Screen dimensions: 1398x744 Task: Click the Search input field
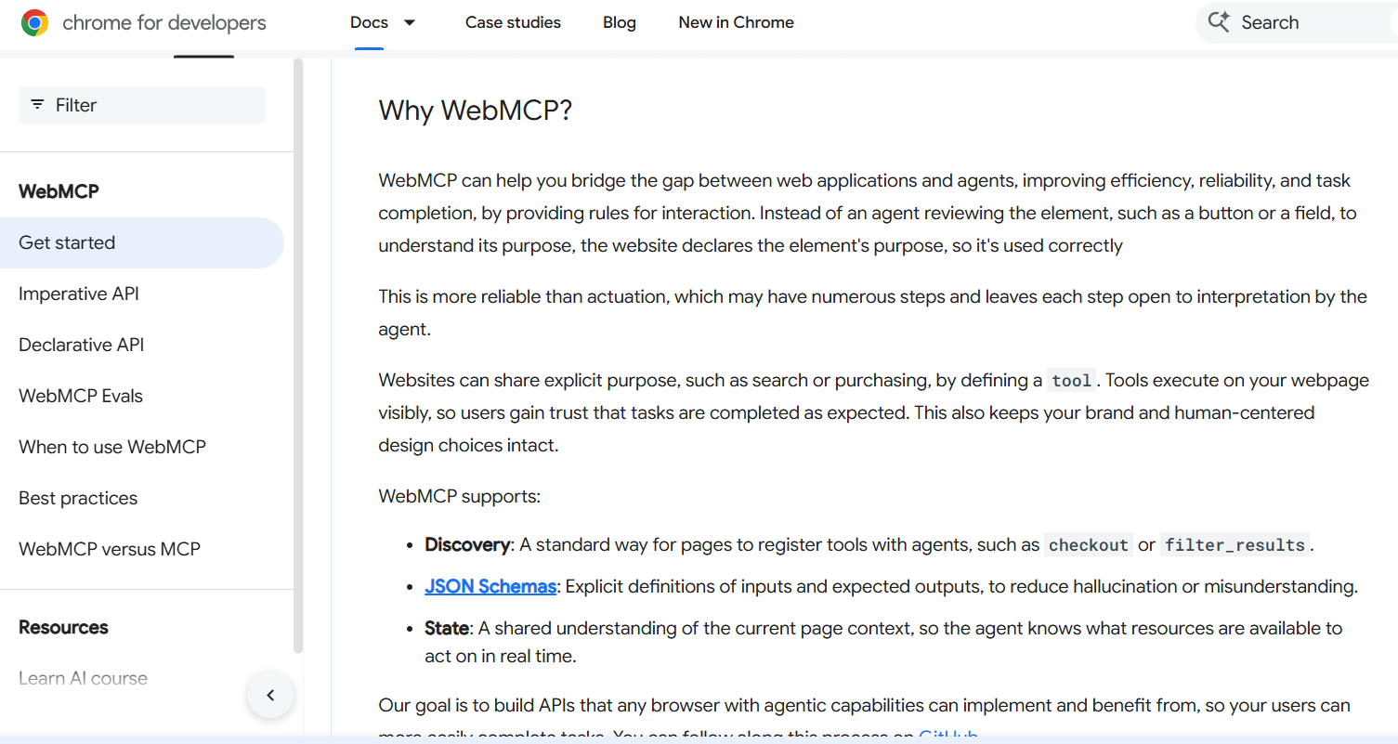[1297, 22]
